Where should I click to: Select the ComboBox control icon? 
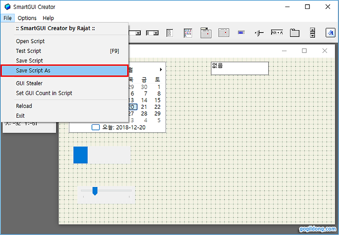[x=152, y=33]
